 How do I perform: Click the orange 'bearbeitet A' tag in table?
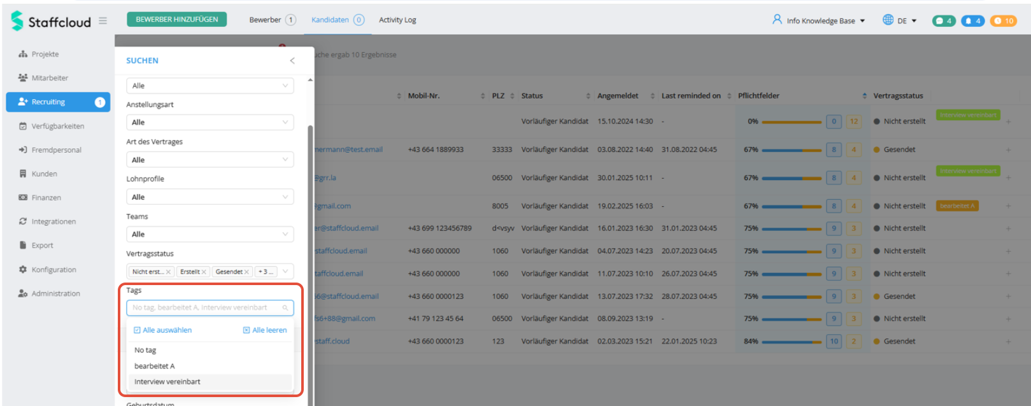(957, 206)
